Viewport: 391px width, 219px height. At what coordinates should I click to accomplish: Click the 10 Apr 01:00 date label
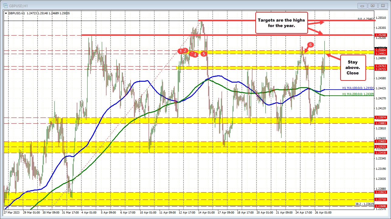pos(148,212)
